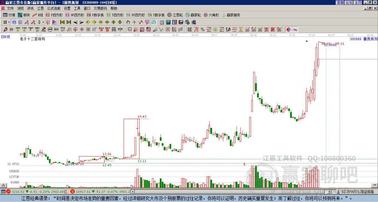Open the calculator icon
This screenshot has height=202, width=378.
(168, 22)
